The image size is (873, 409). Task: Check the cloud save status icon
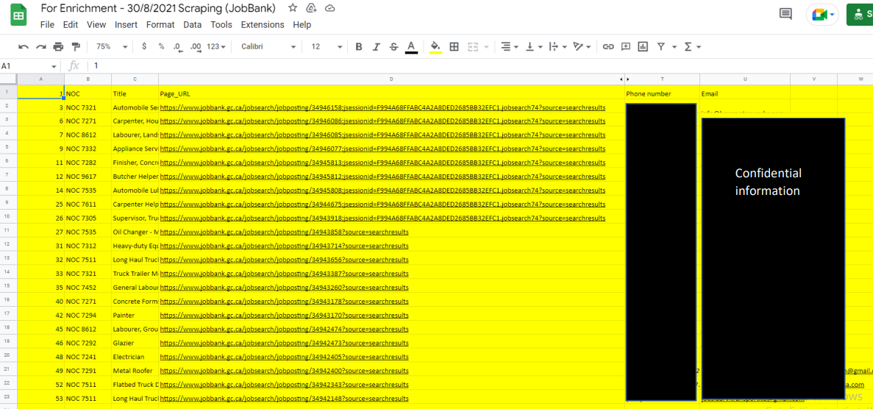point(329,8)
